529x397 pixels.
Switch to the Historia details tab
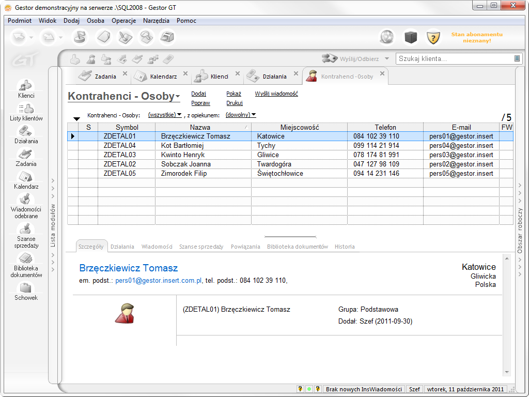click(345, 247)
